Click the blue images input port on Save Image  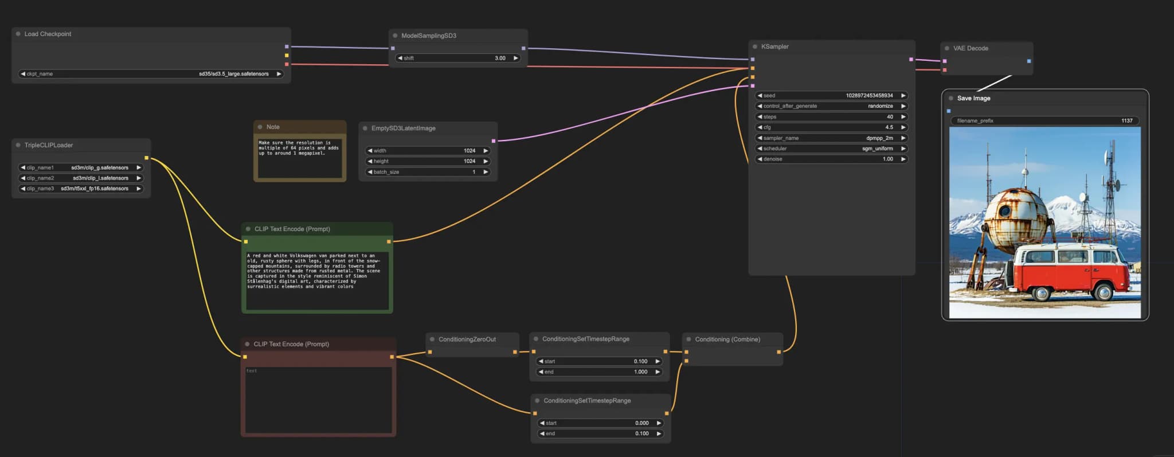tap(949, 111)
